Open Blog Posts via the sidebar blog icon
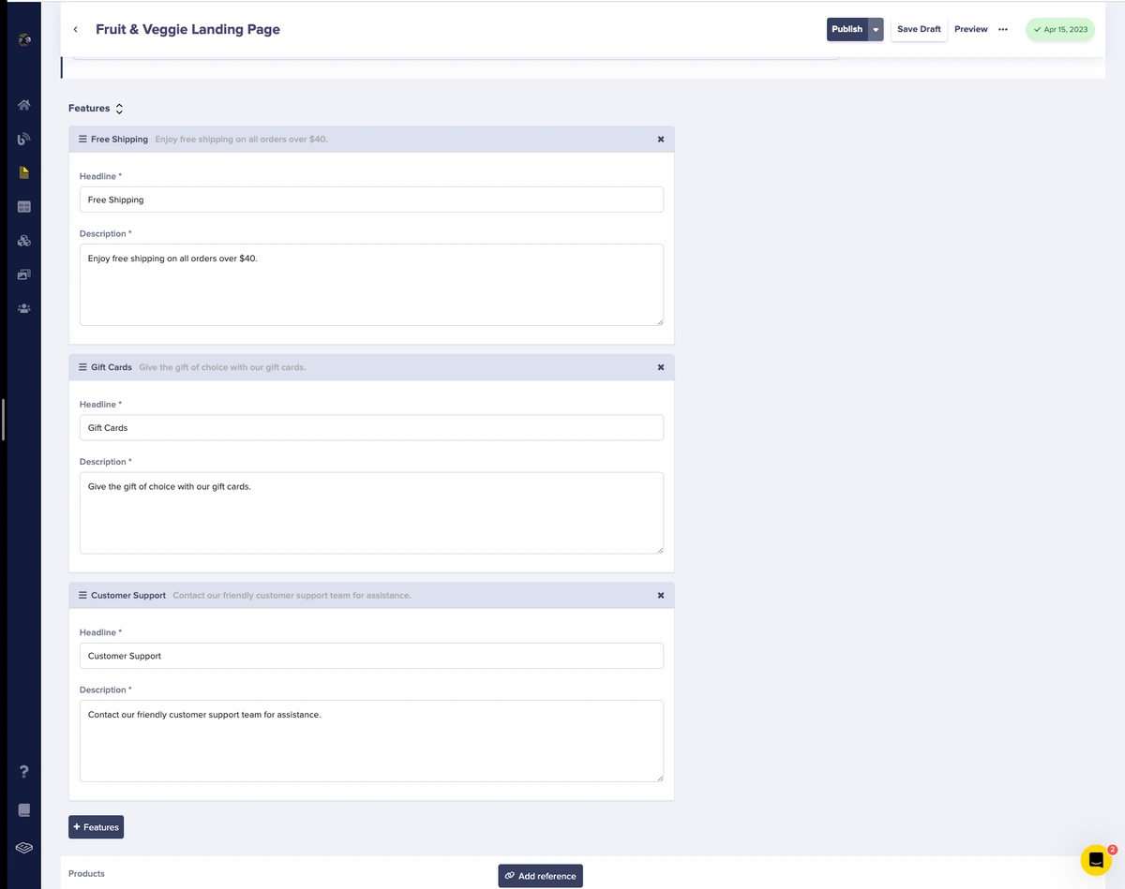The image size is (1125, 889). (24, 140)
